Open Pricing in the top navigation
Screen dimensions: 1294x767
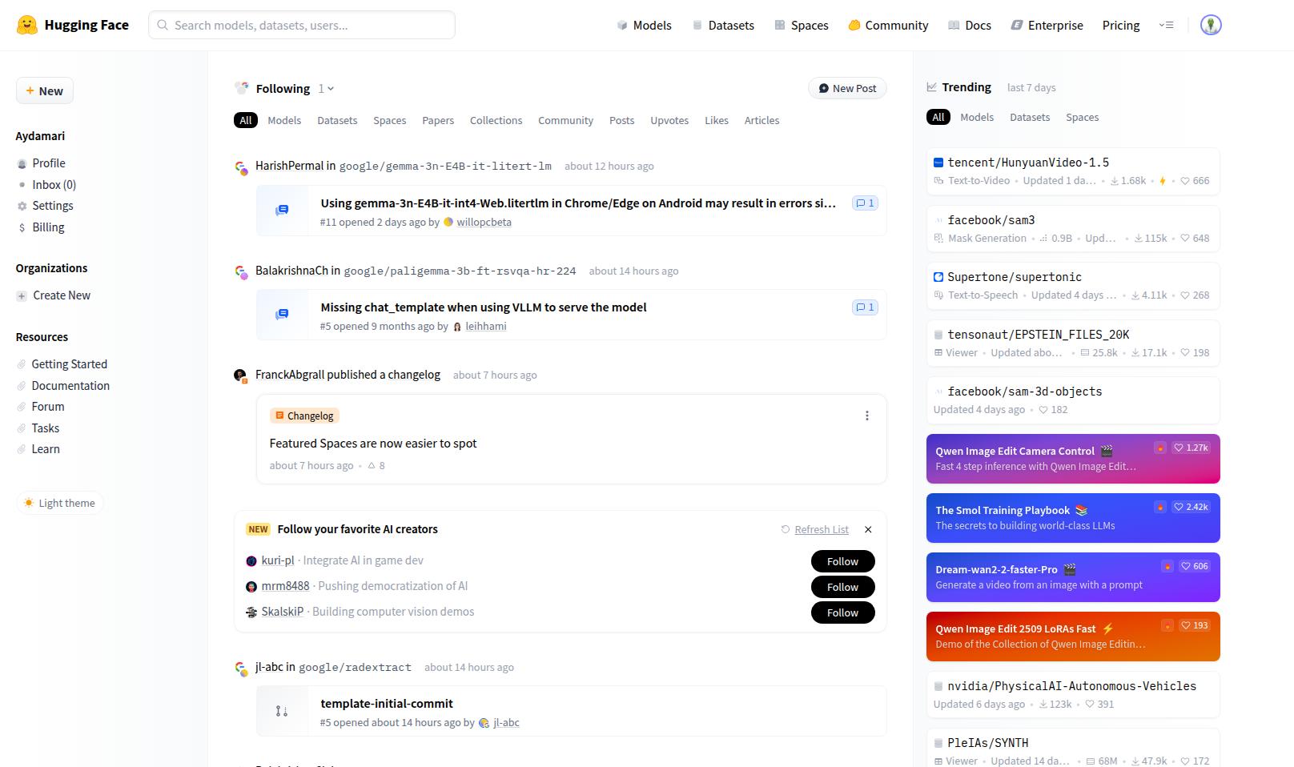1121,25
